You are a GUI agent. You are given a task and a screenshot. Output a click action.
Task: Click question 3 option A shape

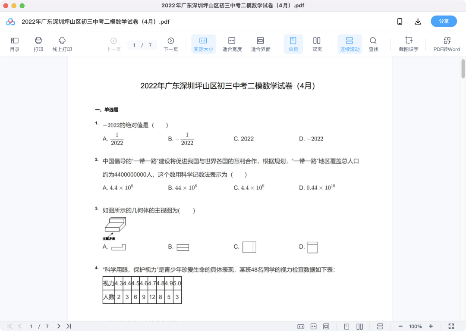coord(119,247)
